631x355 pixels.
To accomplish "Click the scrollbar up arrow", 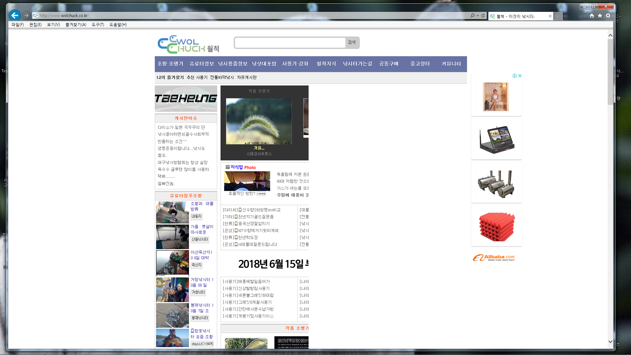I will click(x=610, y=35).
